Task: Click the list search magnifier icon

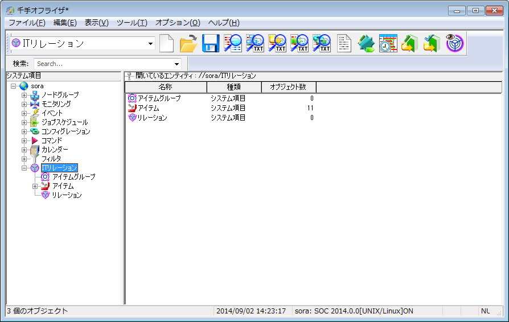Action: [233, 43]
